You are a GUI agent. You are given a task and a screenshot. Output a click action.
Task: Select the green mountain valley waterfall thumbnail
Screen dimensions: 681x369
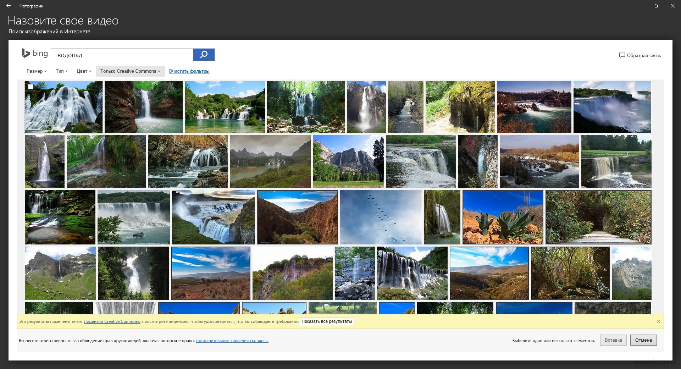point(60,273)
